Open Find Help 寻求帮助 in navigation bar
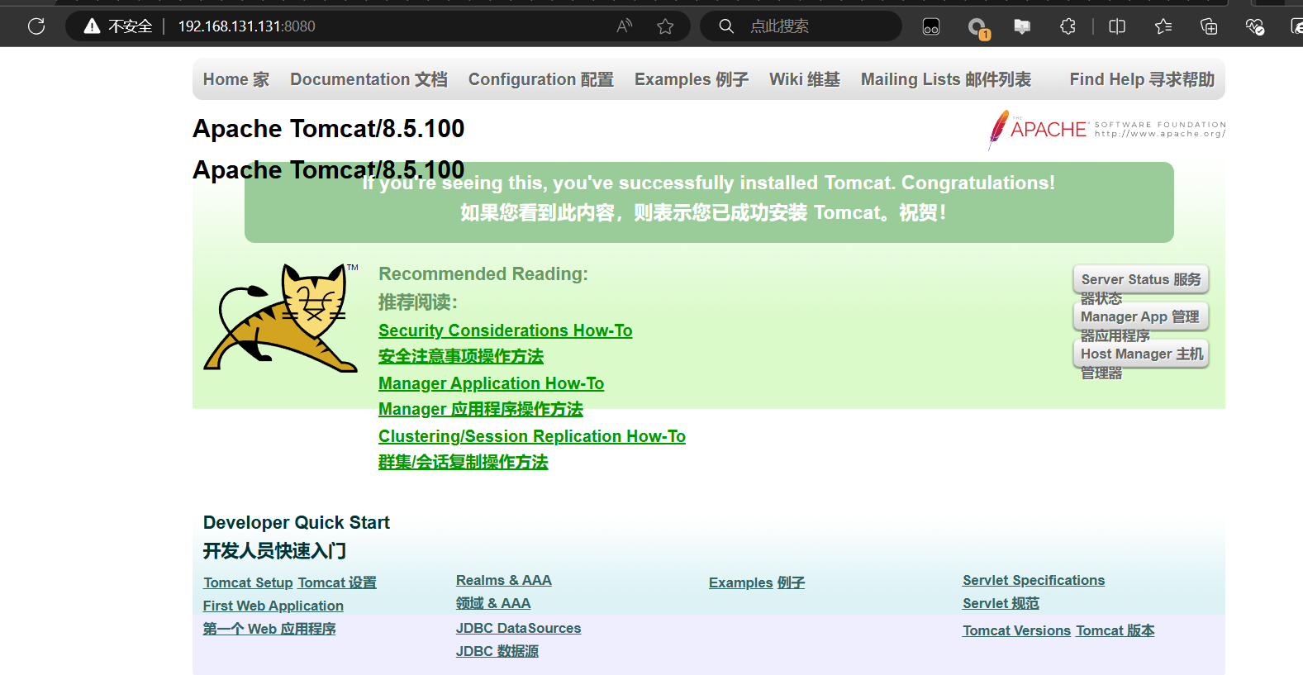1303x675 pixels. pos(1142,79)
